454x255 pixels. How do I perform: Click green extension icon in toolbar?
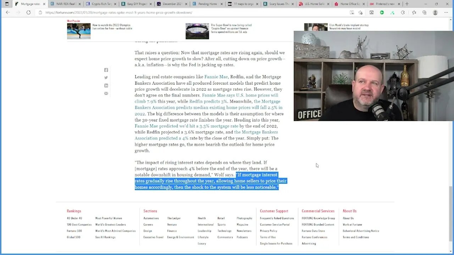(x=382, y=12)
